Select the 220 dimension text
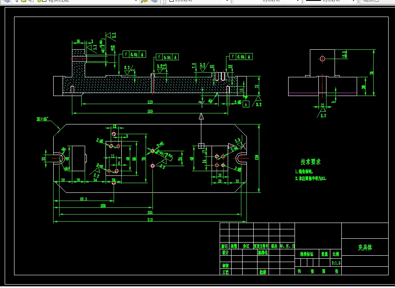 point(150,102)
